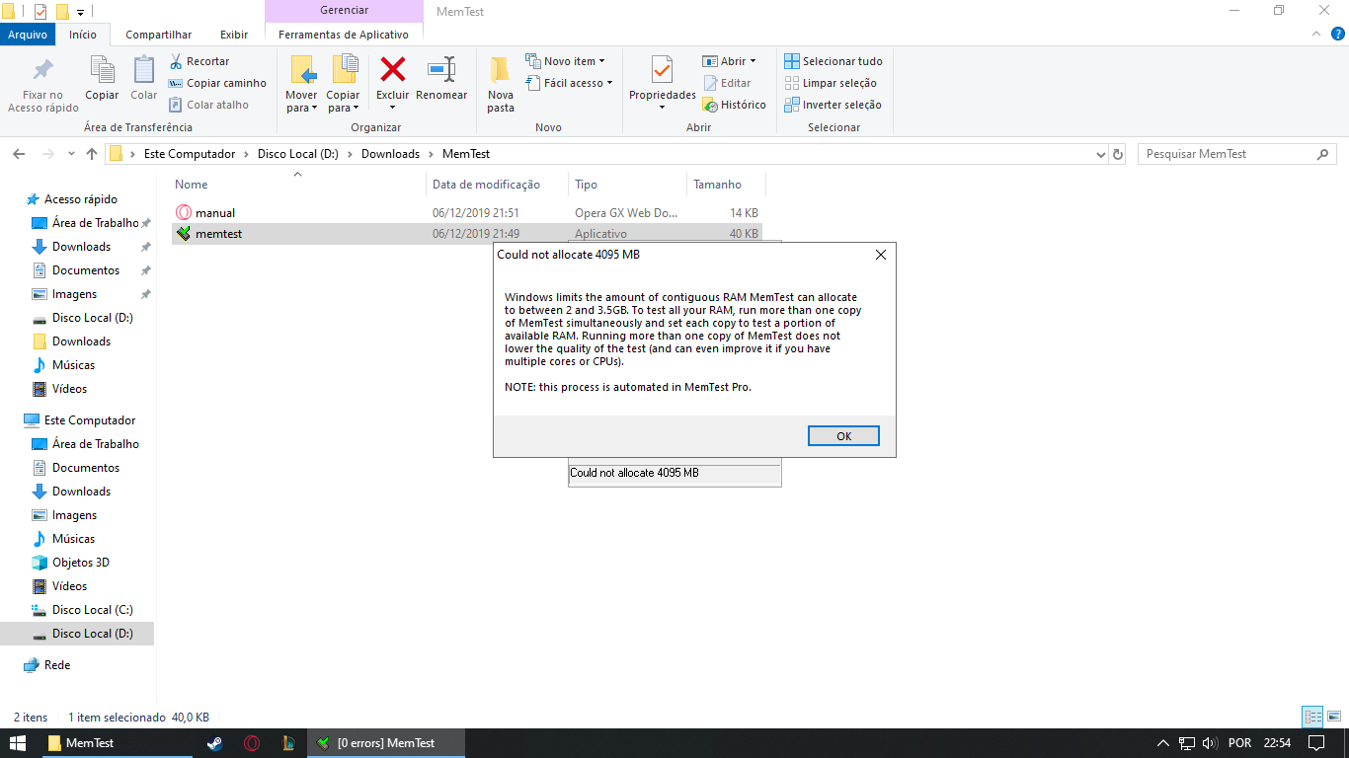Click the Recortar scissors icon
1349x758 pixels.
click(177, 61)
